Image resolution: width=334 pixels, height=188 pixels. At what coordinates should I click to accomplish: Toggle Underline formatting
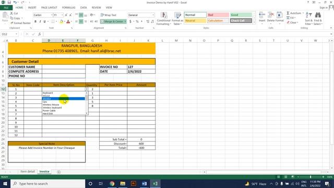(x=44, y=21)
